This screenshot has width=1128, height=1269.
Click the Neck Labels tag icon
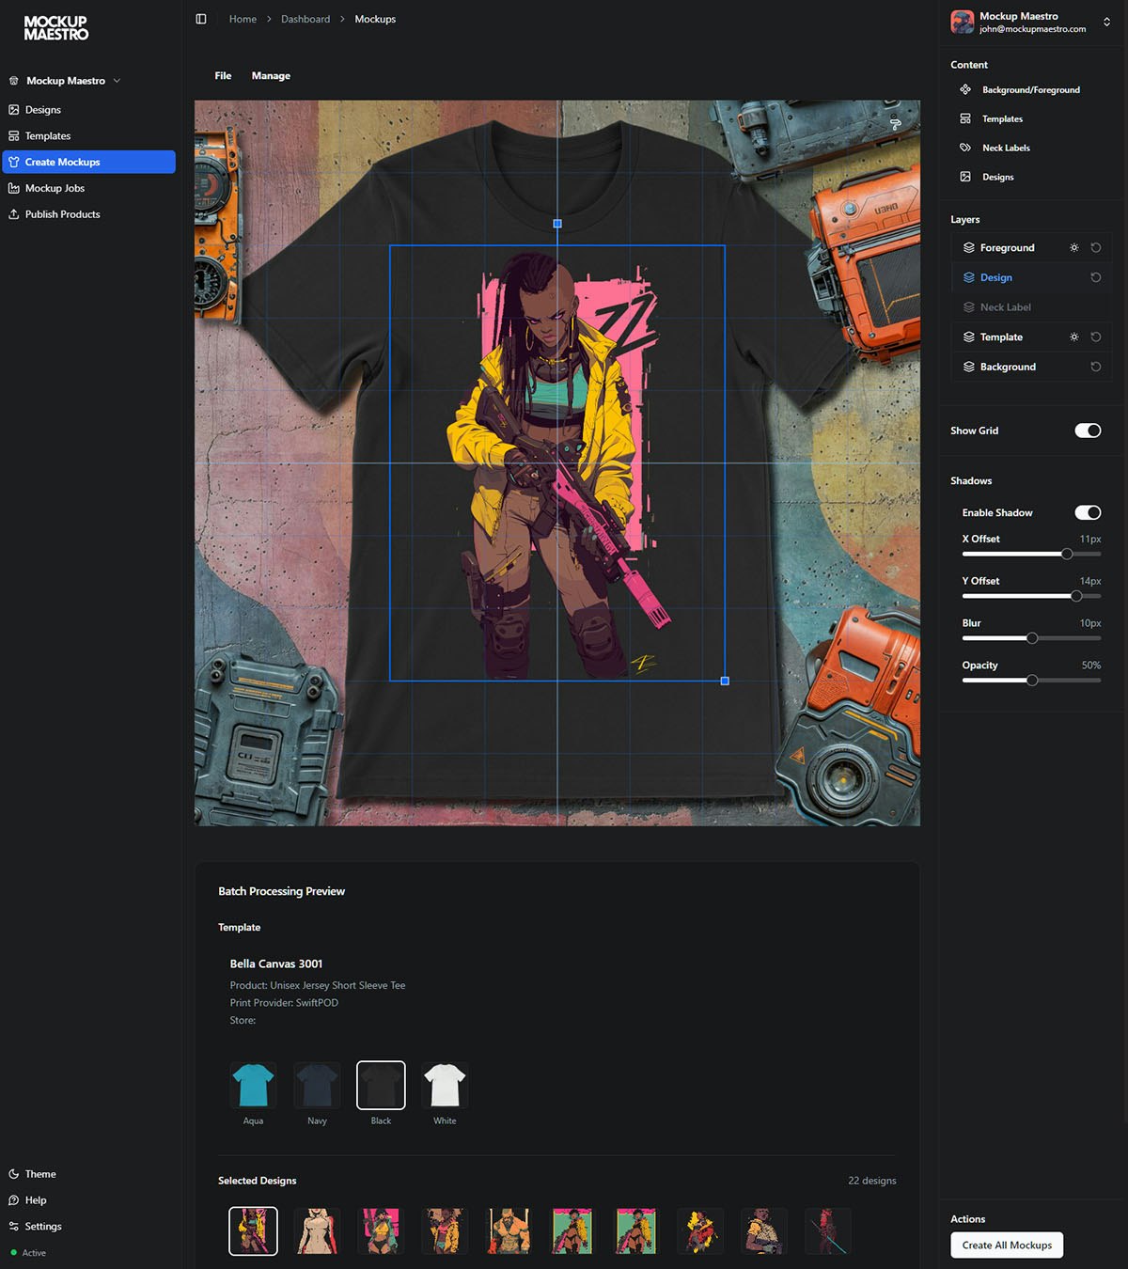coord(965,148)
